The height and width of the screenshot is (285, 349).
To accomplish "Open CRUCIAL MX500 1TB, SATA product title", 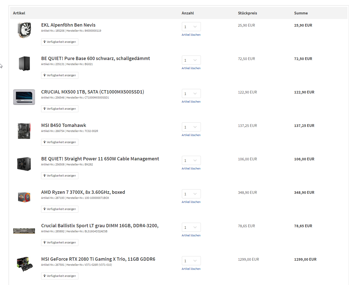I will click(93, 92).
